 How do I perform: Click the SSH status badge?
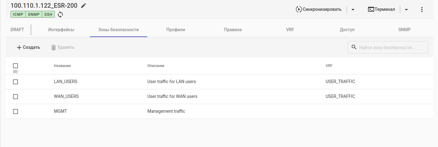48,14
